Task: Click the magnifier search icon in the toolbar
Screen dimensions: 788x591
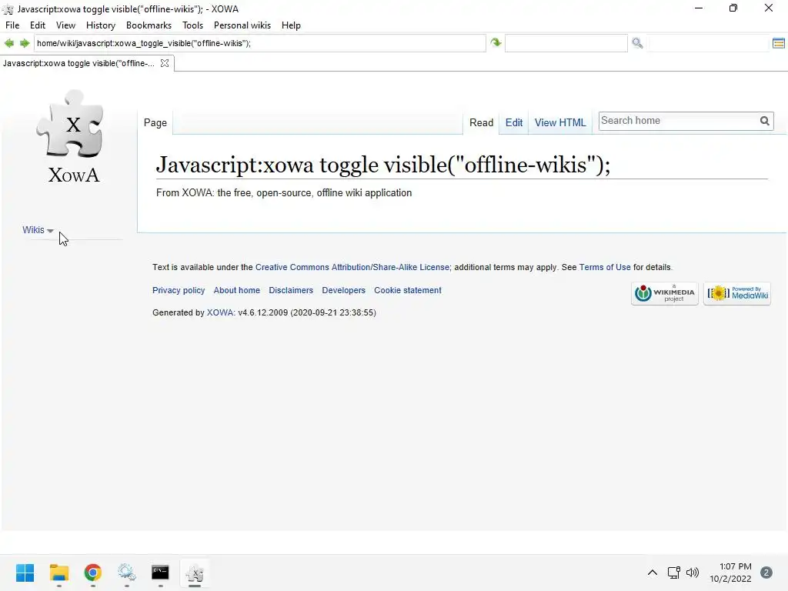Action: tap(637, 43)
